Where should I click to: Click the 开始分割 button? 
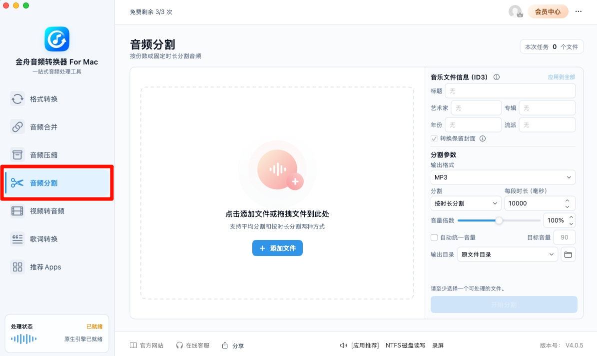tap(504, 304)
